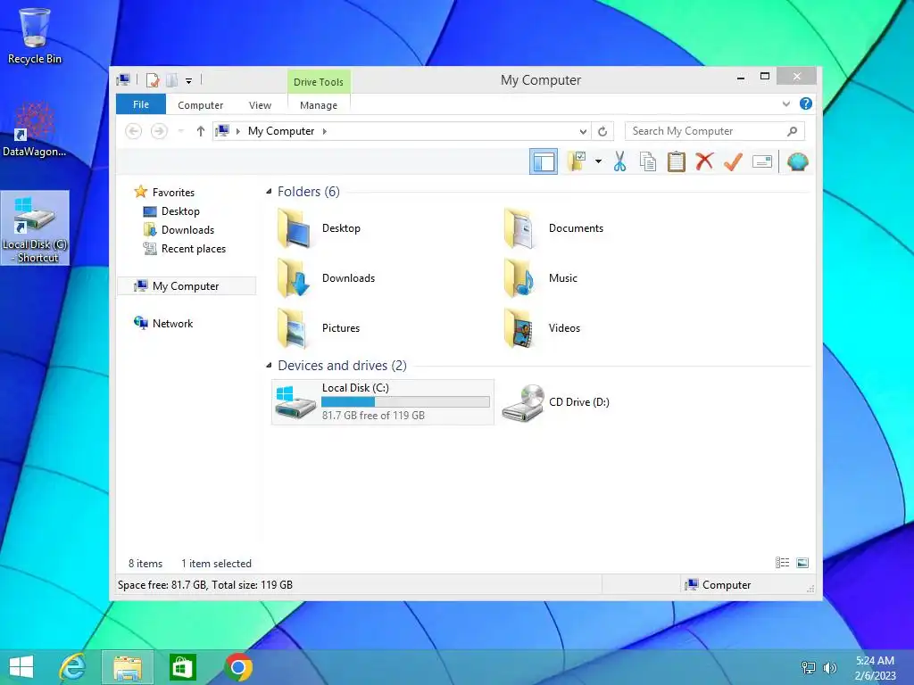Open the Recycle Bin desktop icon
Image resolution: width=914 pixels, height=685 pixels.
pos(35,36)
